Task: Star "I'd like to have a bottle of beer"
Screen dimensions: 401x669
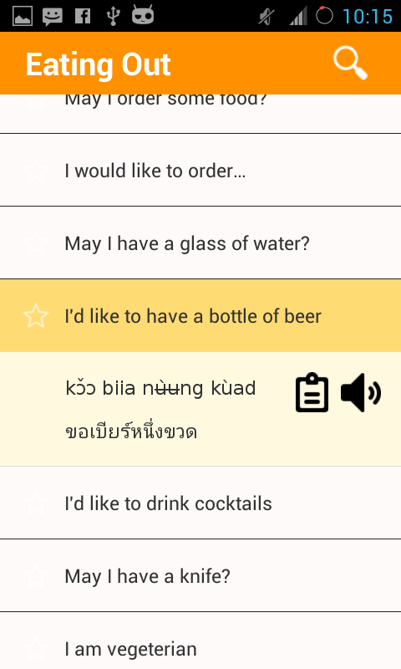Action: [36, 316]
